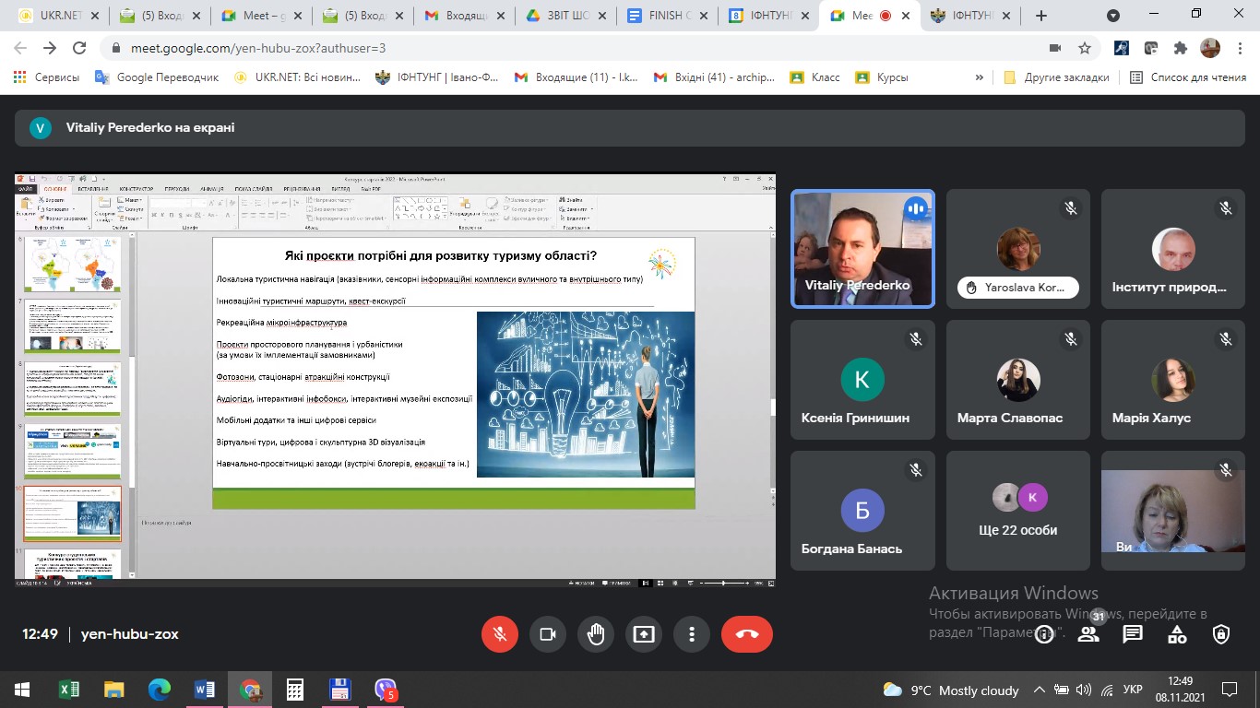Screen dimensions: 1260x708
Task: Open the activities icon
Action: click(1177, 634)
